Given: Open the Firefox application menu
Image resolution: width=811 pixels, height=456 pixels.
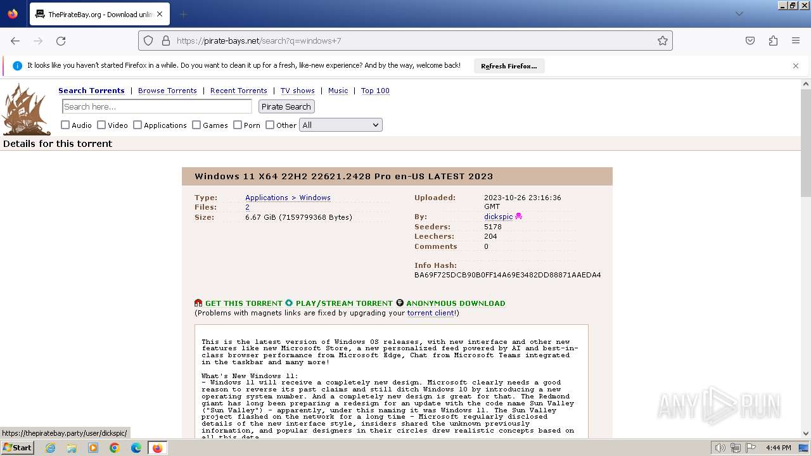Looking at the screenshot, I should point(796,41).
